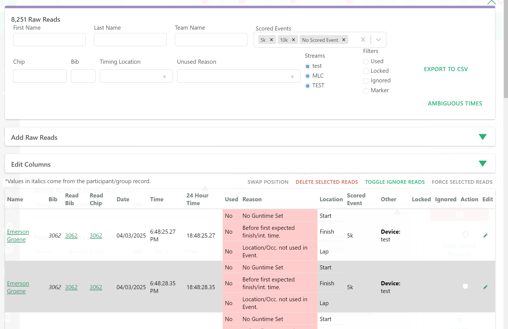This screenshot has width=508, height=329.
Task: Click the page vertical scrollbar
Action: click(506, 49)
